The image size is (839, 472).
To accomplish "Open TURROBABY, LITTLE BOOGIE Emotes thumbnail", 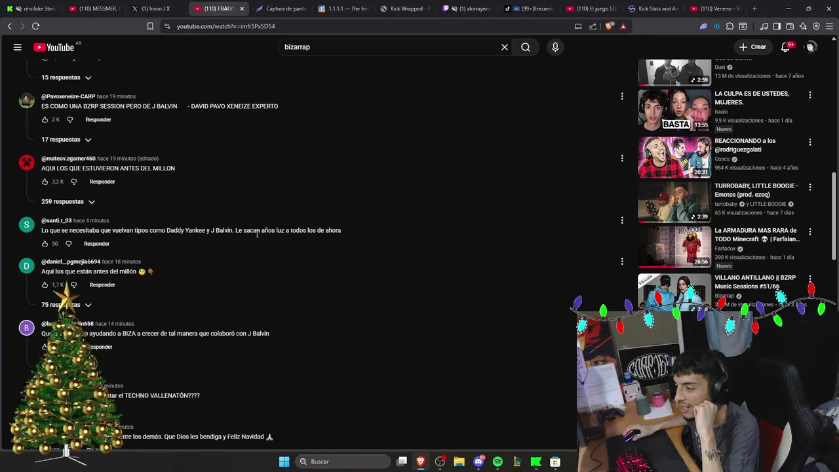I will point(674,202).
